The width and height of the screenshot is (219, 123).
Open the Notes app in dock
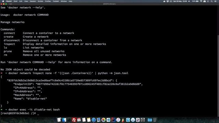pos(89,120)
